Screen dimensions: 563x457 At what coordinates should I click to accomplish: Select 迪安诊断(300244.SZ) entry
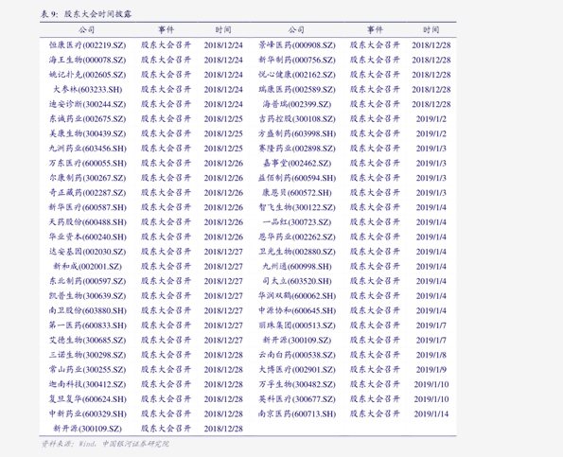click(88, 104)
